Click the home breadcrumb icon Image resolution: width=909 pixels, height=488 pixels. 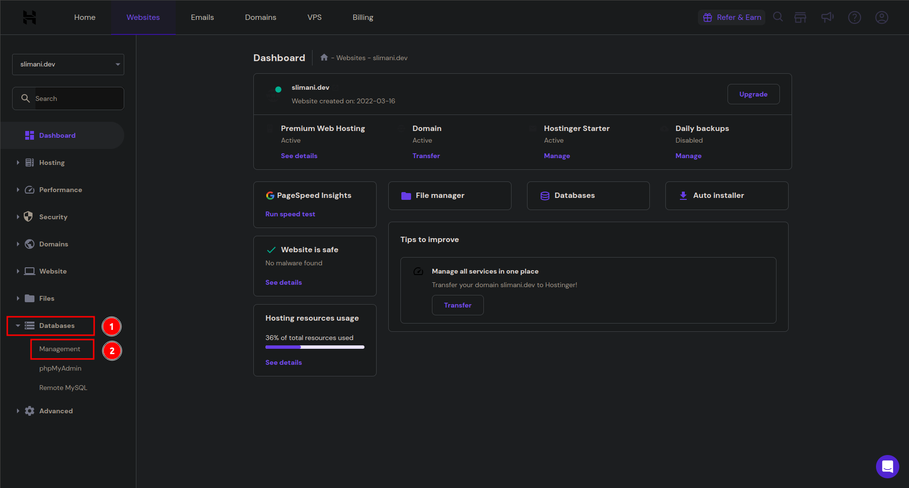[324, 58]
